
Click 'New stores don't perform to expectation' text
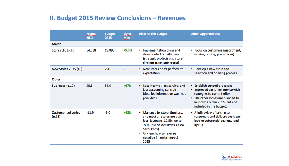pyautogui.click(x=163, y=71)
